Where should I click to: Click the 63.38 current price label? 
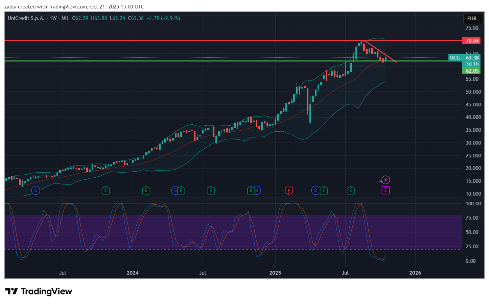(x=472, y=58)
